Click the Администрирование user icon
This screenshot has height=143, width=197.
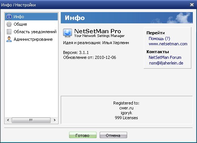coord(9,39)
